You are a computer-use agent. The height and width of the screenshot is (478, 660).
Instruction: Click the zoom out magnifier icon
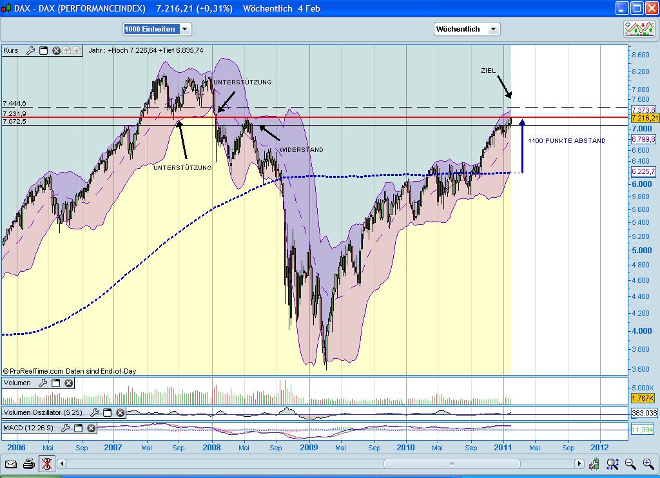coord(630,463)
